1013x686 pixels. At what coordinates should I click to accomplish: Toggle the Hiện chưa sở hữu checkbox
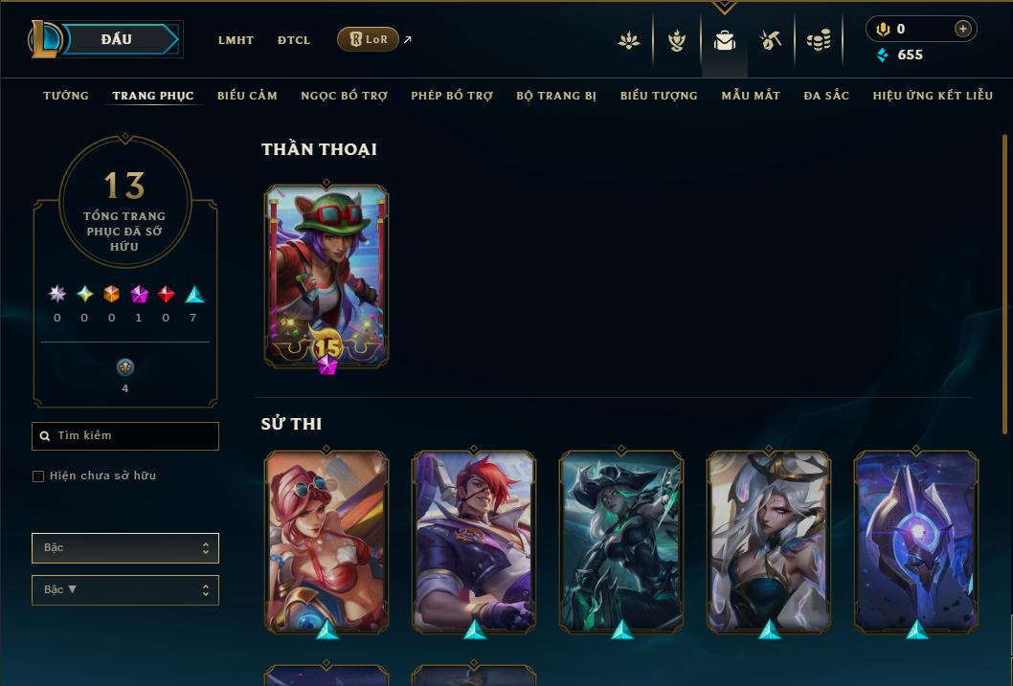(x=38, y=476)
